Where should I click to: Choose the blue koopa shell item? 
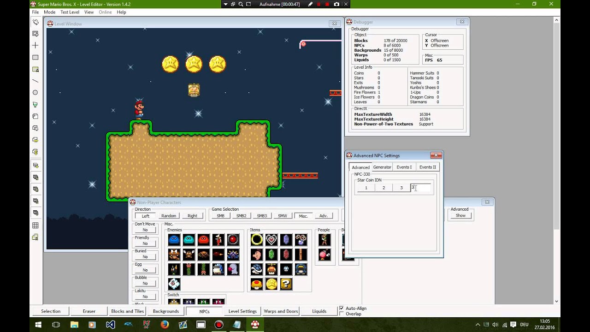coord(257,269)
